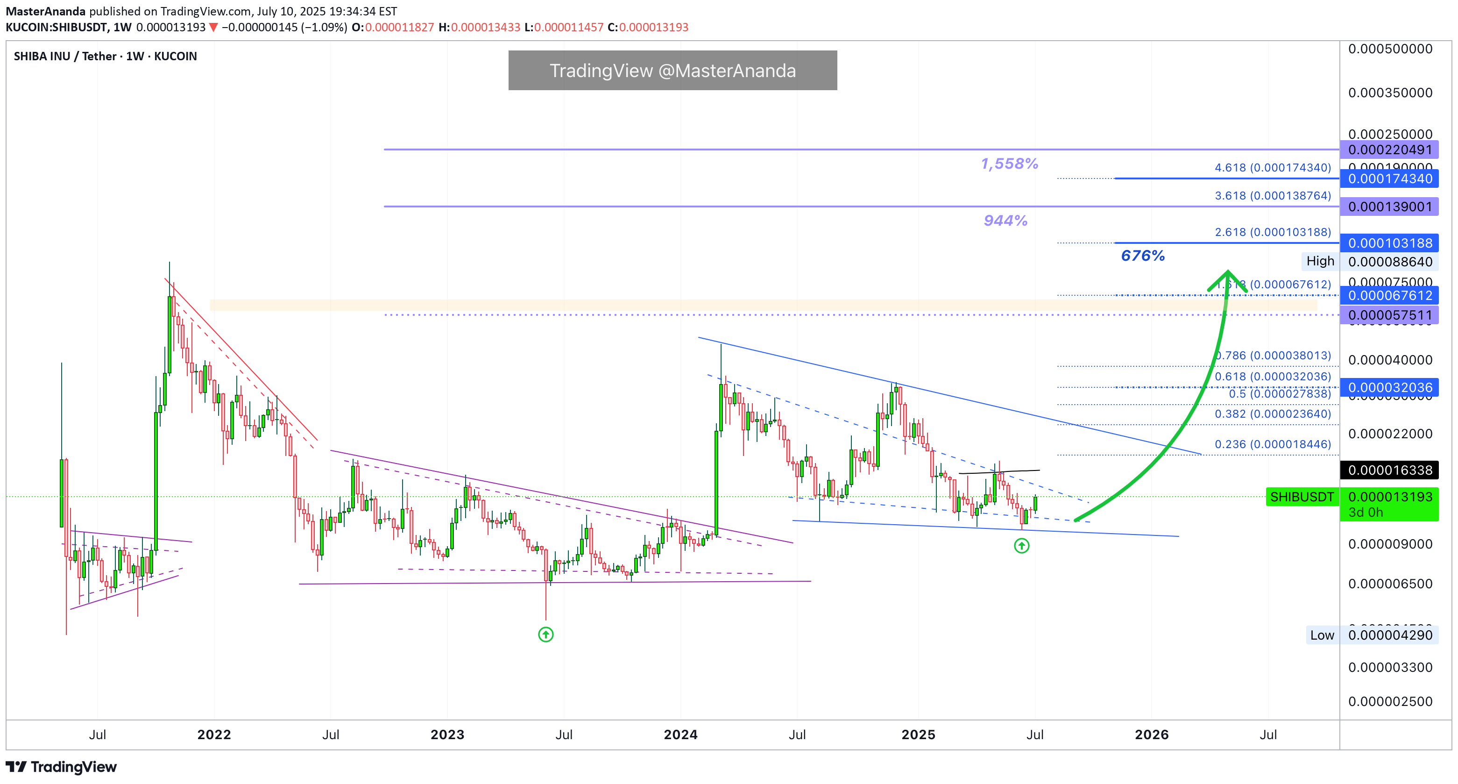Click the MasterAnanda author name

point(45,11)
